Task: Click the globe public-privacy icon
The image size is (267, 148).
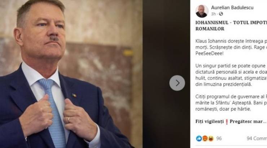Action: (x=221, y=14)
